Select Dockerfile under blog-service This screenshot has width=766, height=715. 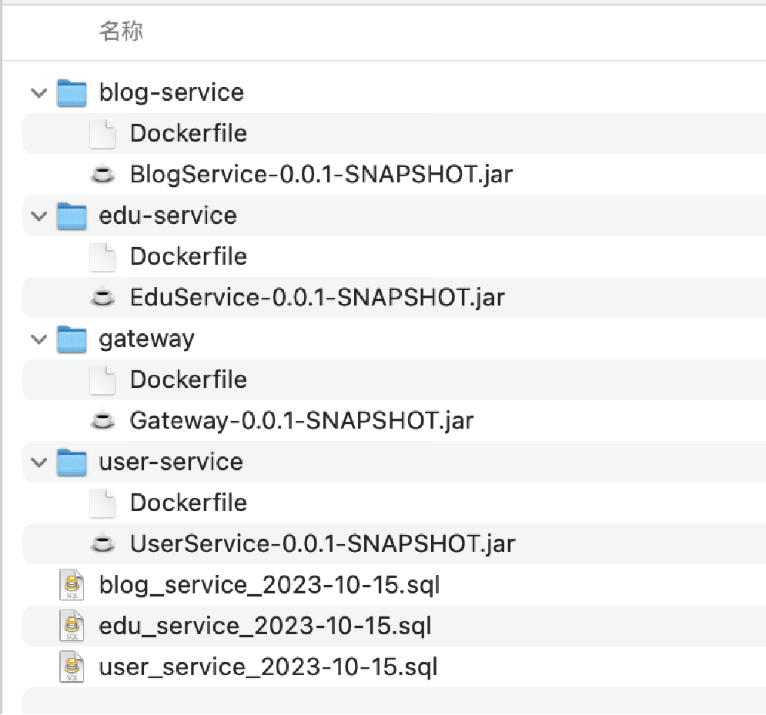point(188,133)
